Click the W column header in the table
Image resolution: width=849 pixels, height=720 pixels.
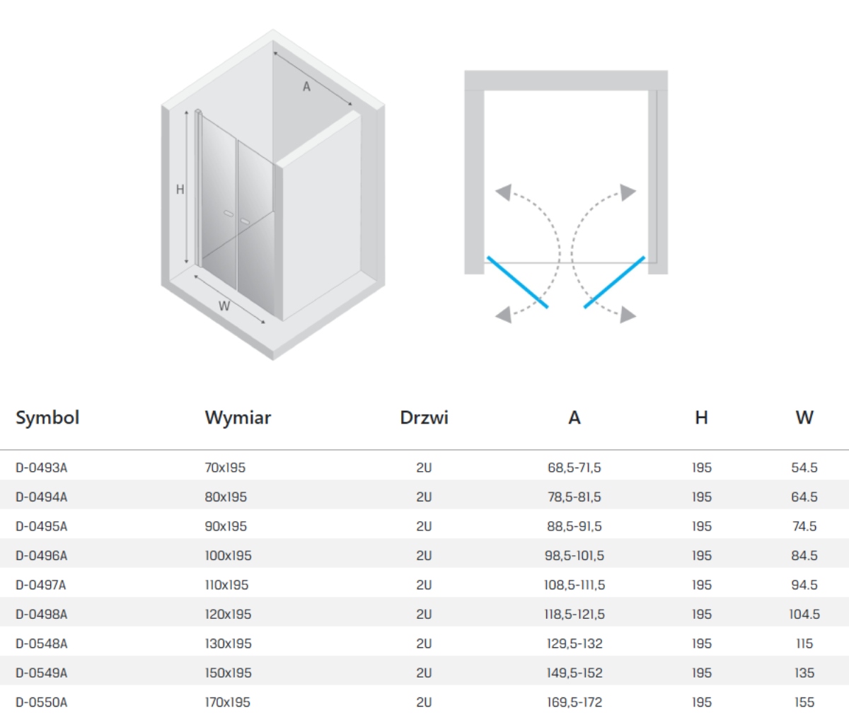coord(804,417)
